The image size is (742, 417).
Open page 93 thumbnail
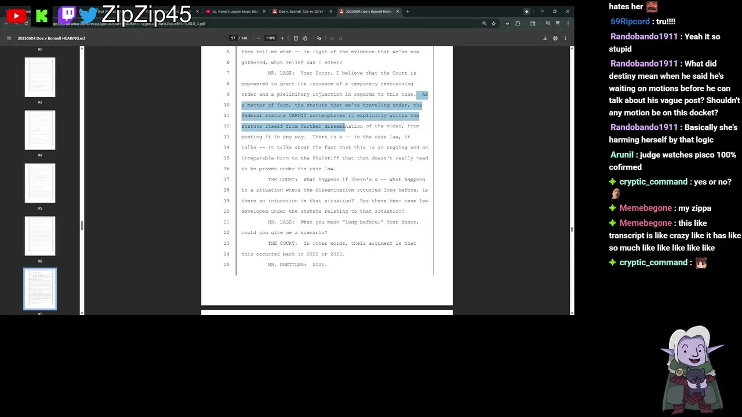click(x=40, y=77)
